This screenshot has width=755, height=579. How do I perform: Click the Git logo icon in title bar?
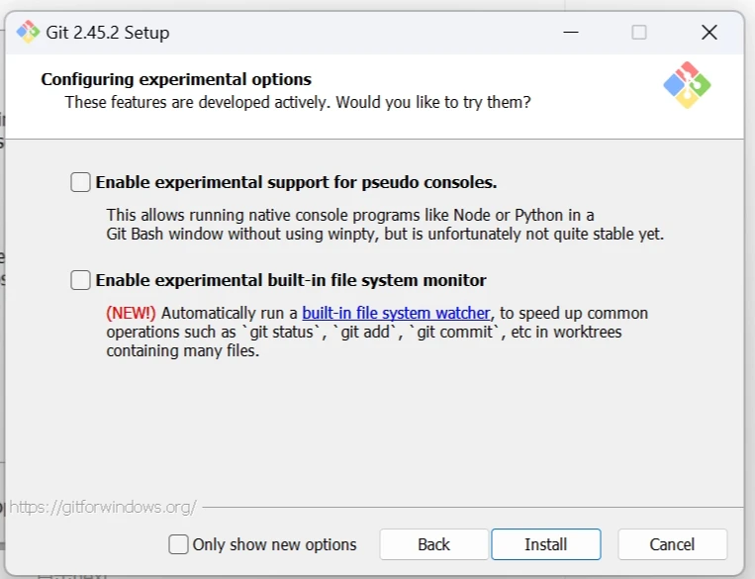click(x=28, y=33)
